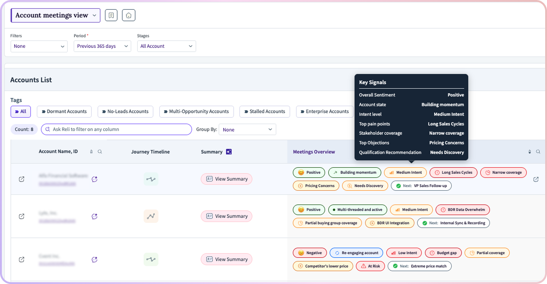Select the All tag
Viewport: 547px width, 284px height.
coord(21,112)
